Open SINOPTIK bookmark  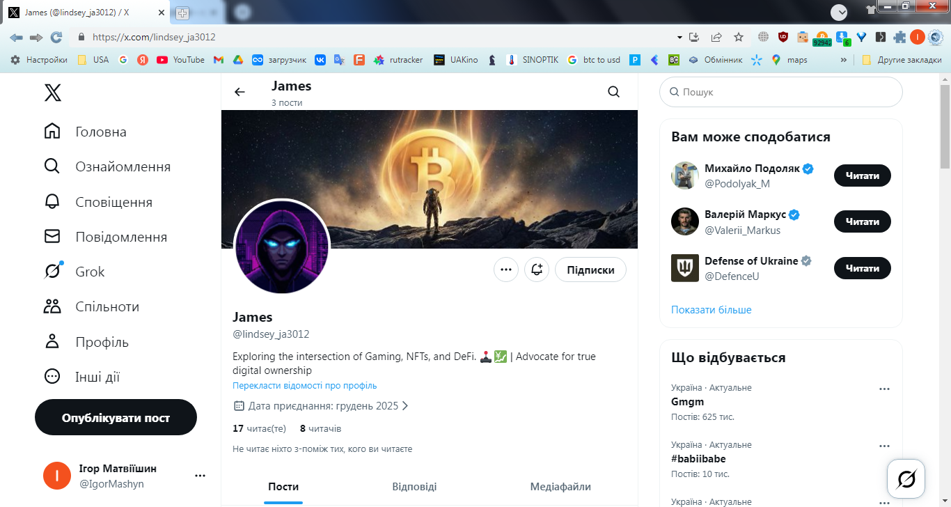(x=533, y=60)
